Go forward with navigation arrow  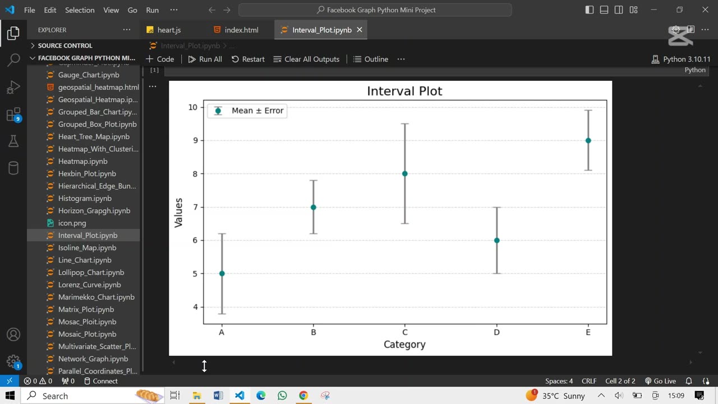pyautogui.click(x=227, y=10)
